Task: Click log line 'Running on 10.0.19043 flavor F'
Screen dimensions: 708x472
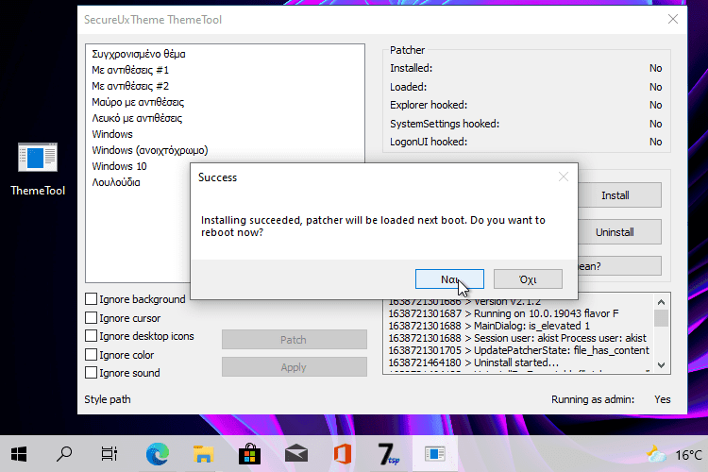Action: pos(503,313)
